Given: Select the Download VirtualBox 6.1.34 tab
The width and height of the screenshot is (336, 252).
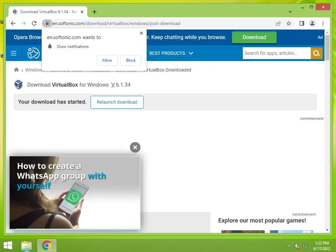Looking at the screenshot, I should [48, 12].
